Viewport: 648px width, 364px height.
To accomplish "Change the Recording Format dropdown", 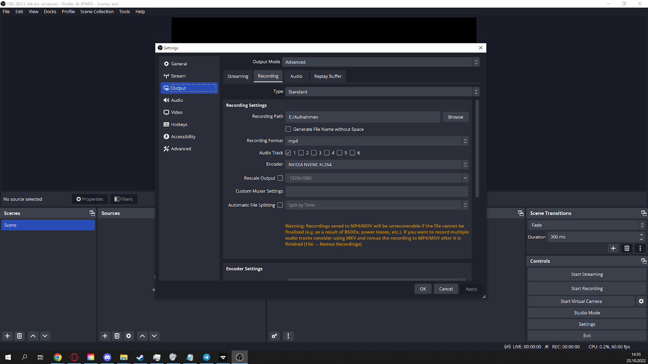I will coord(377,141).
